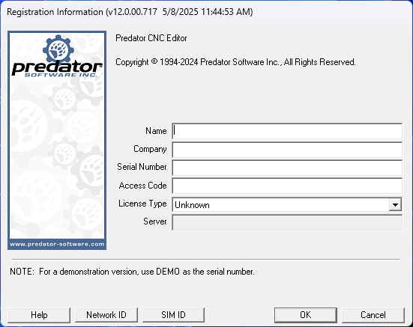Image resolution: width=413 pixels, height=327 pixels.
Task: Click the Predator CNC Editor product text
Action: point(151,38)
